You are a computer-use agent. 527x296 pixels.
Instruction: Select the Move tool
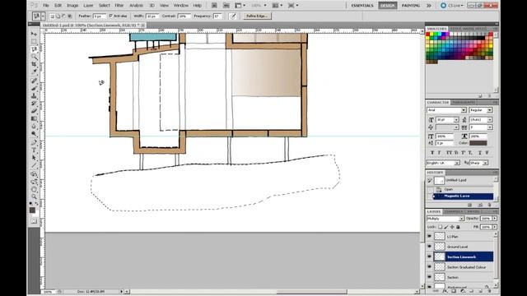[x=34, y=34]
